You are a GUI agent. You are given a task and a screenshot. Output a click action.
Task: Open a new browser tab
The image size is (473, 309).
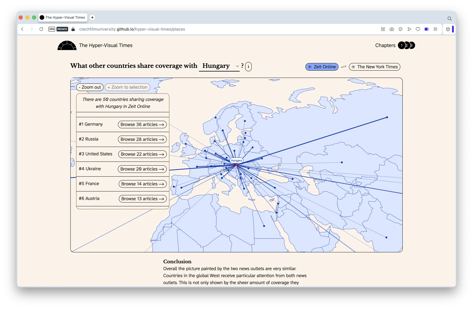[92, 18]
